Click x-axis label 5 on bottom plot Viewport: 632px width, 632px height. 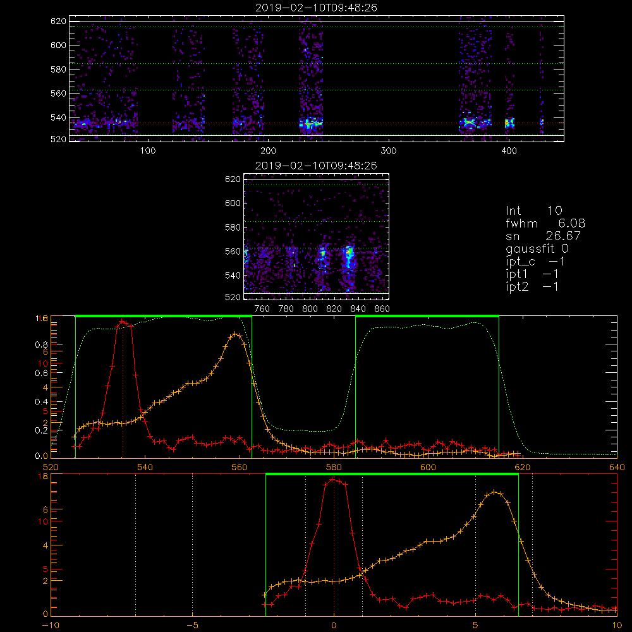coord(476,625)
